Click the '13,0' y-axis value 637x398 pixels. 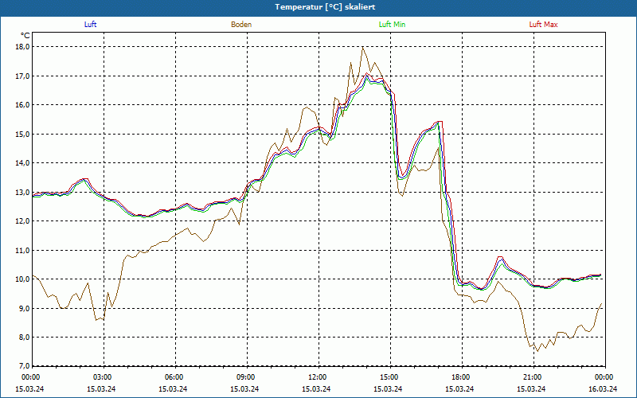coord(24,192)
